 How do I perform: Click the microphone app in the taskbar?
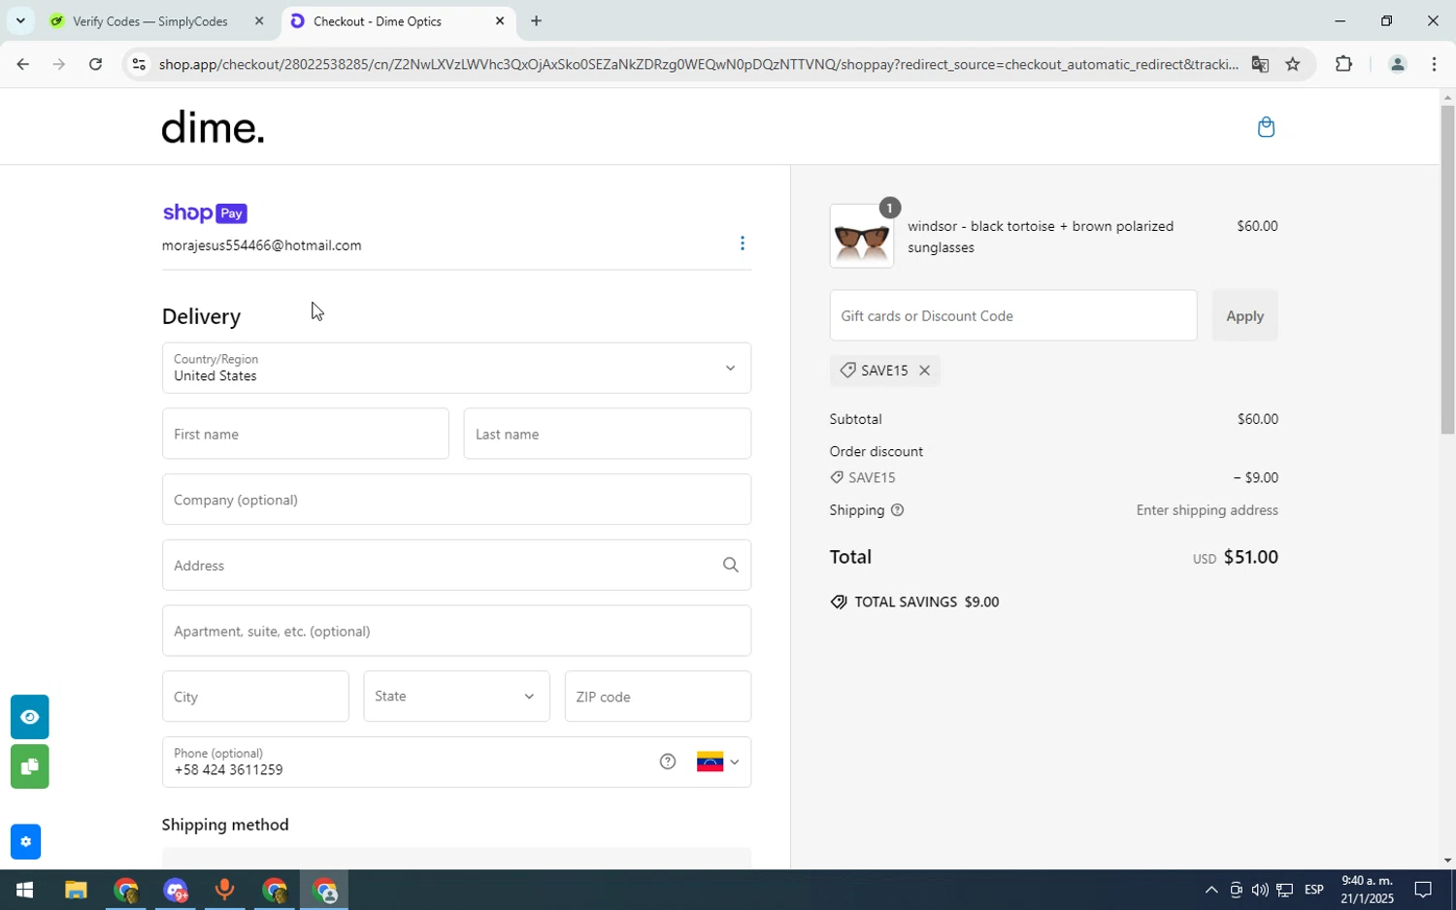(x=224, y=890)
